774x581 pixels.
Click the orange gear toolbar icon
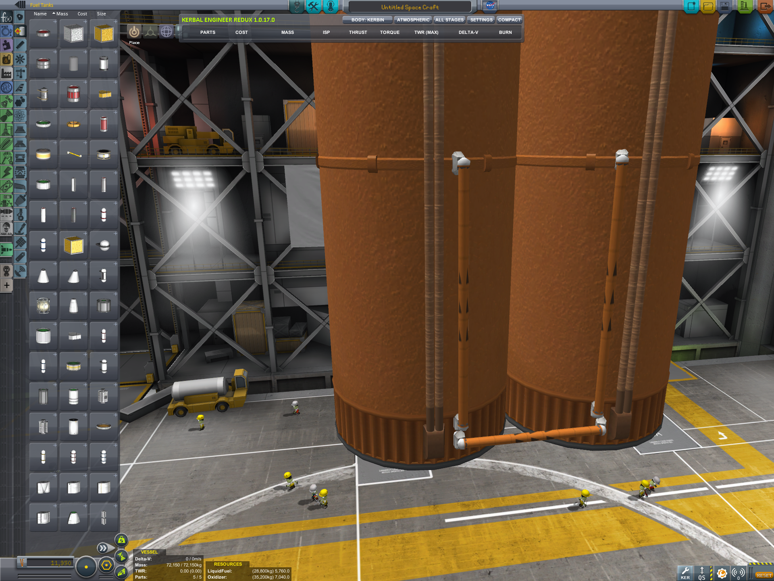722,573
